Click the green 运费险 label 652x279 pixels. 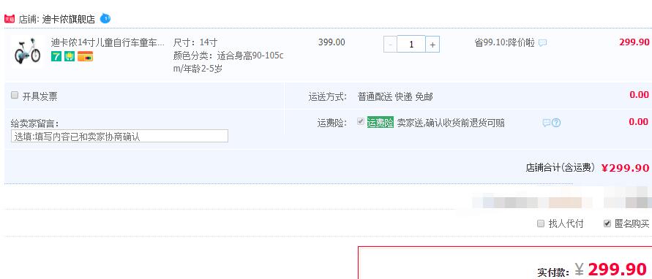(380, 123)
